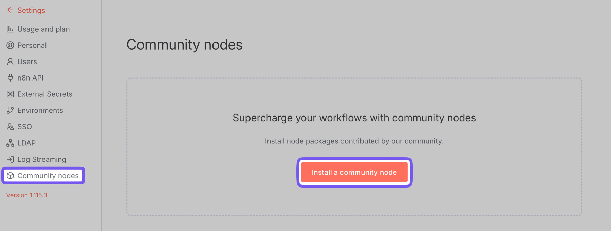The height and width of the screenshot is (231, 611).
Task: Open the Users settings section
Action: (x=27, y=62)
